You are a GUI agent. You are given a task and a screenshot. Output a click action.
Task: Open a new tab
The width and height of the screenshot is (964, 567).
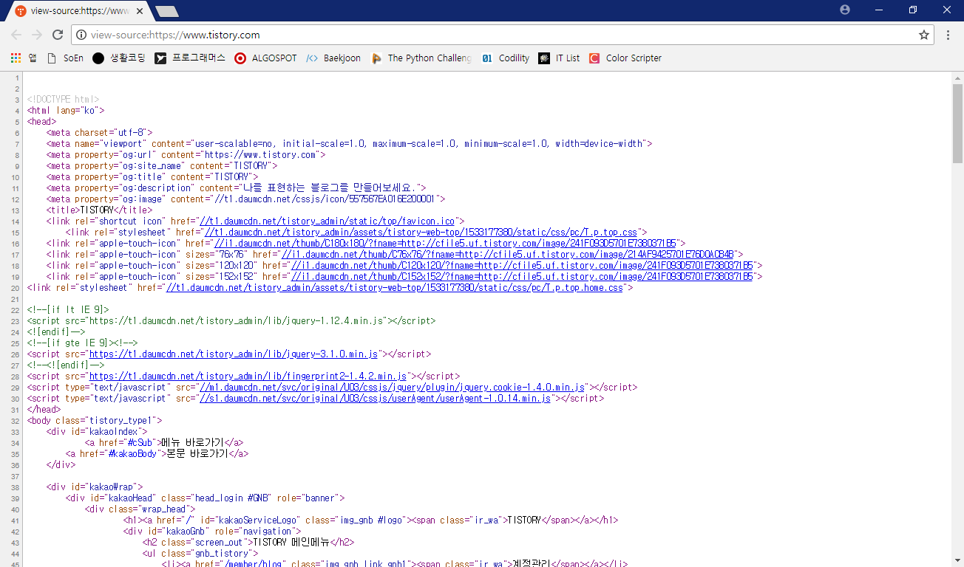coord(167,11)
